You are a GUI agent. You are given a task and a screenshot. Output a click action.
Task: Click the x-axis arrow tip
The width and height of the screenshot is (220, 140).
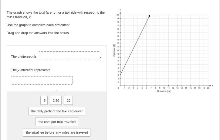coord(212,85)
